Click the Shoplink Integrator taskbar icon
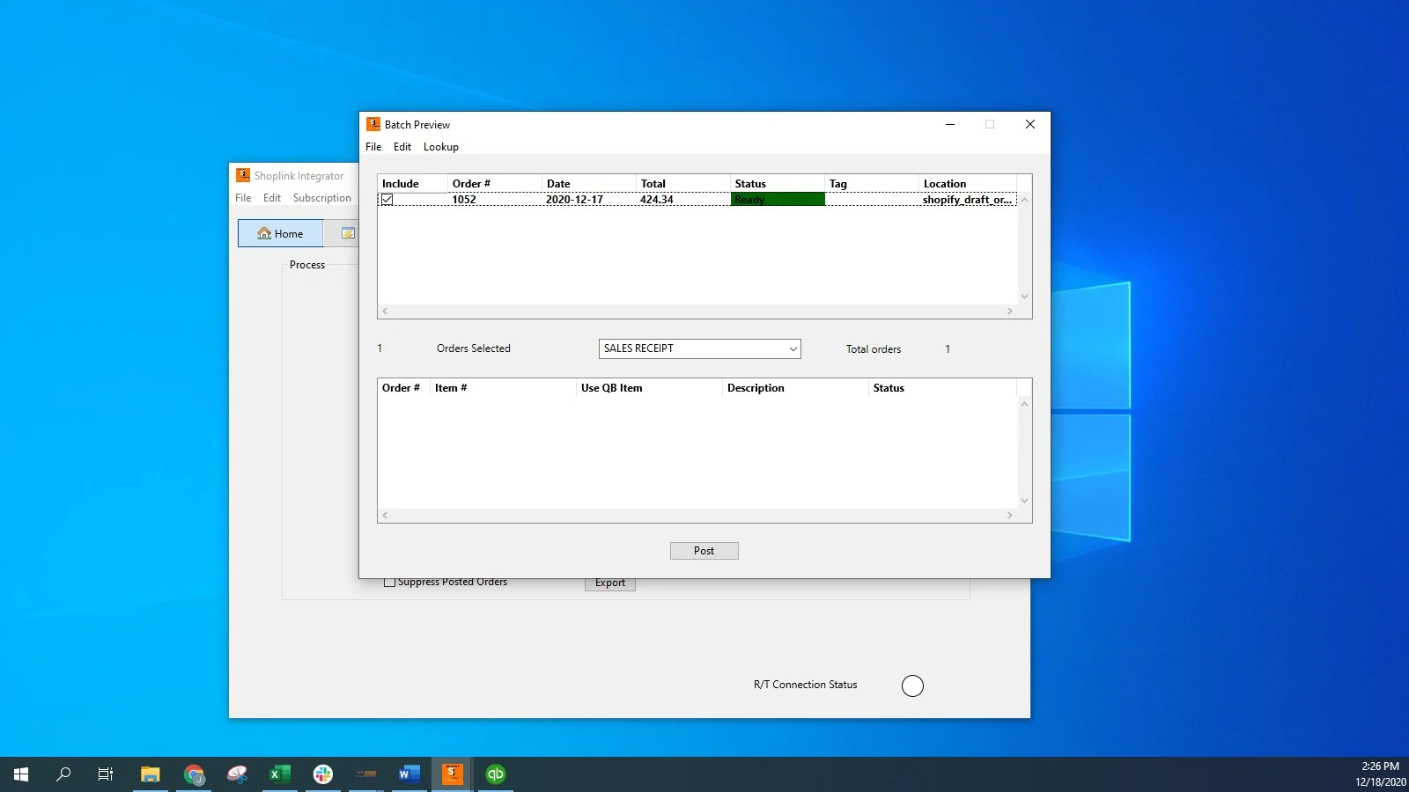Image resolution: width=1409 pixels, height=792 pixels. point(452,774)
